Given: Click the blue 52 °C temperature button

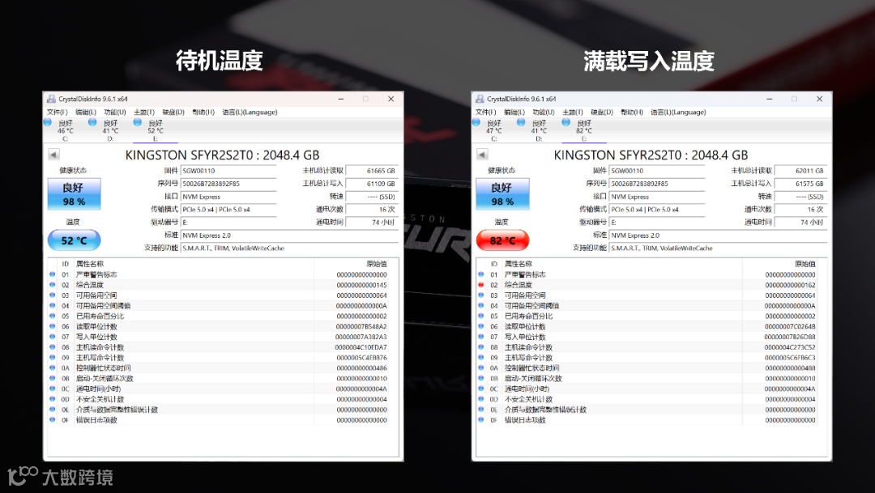Looking at the screenshot, I should (74, 240).
